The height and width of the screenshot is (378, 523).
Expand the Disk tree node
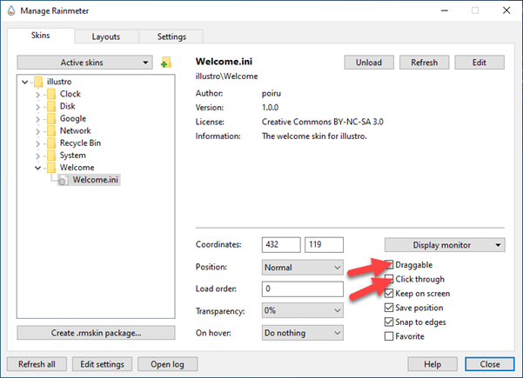point(37,107)
